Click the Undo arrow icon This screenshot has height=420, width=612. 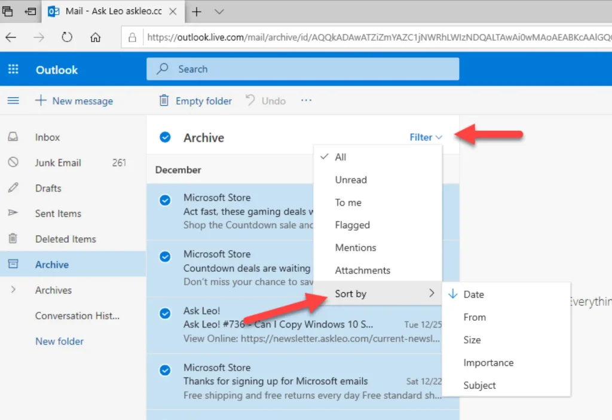[249, 100]
